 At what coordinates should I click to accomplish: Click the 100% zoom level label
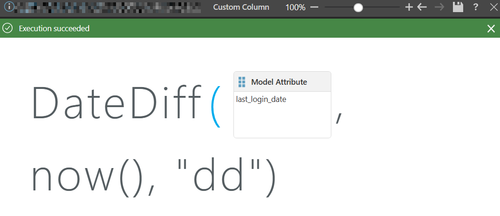[x=295, y=7]
